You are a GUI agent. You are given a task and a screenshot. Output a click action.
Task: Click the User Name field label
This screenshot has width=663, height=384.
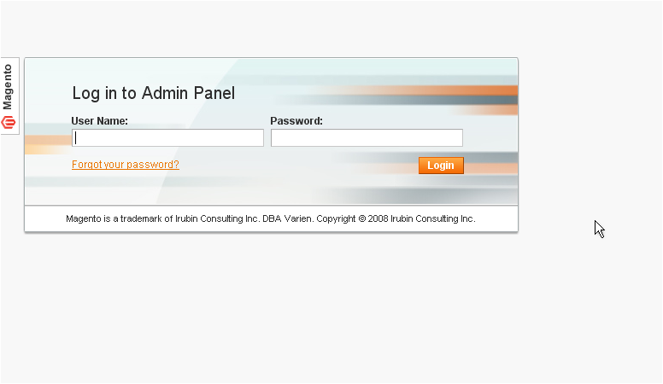(x=99, y=121)
